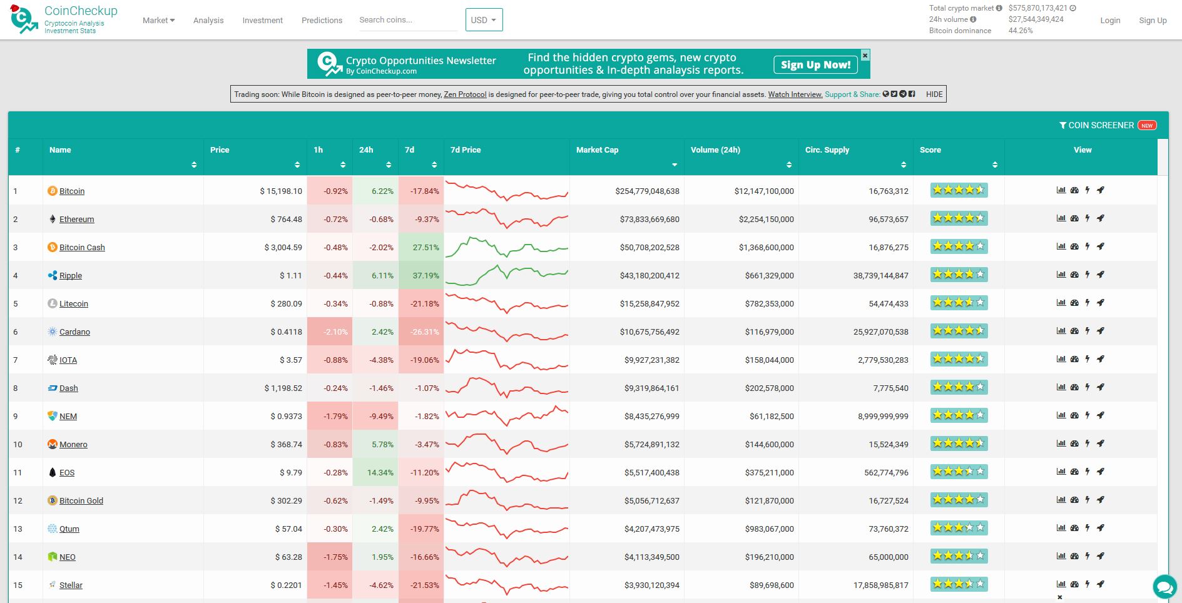Viewport: 1182px width, 603px height.
Task: Click Bitcoin Gold's lightning bolt icon
Action: pyautogui.click(x=1088, y=500)
